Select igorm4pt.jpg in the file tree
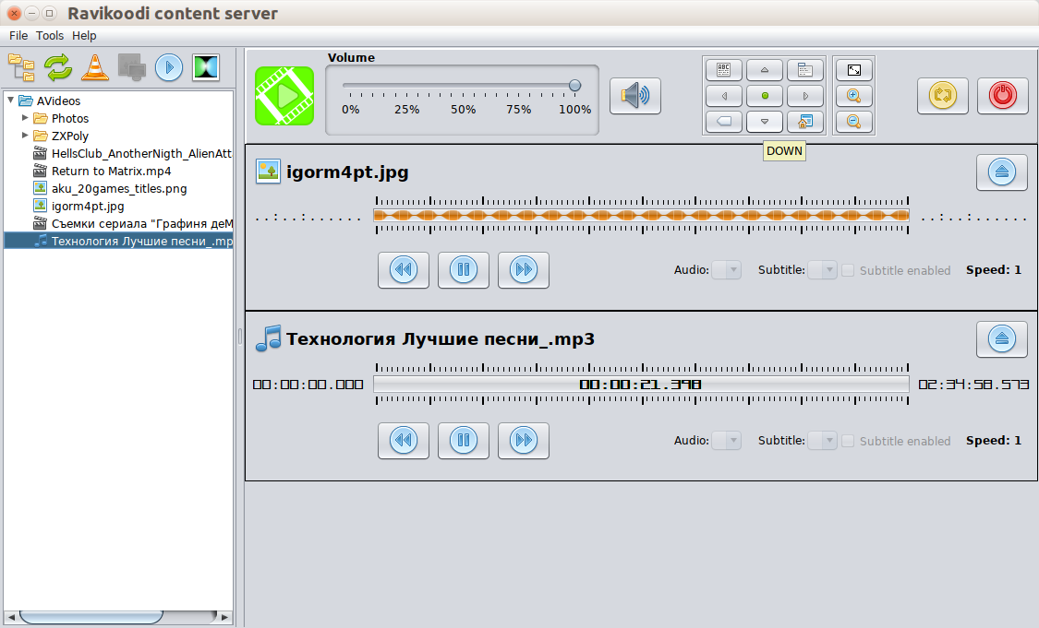Viewport: 1039px width, 628px height. (x=88, y=206)
